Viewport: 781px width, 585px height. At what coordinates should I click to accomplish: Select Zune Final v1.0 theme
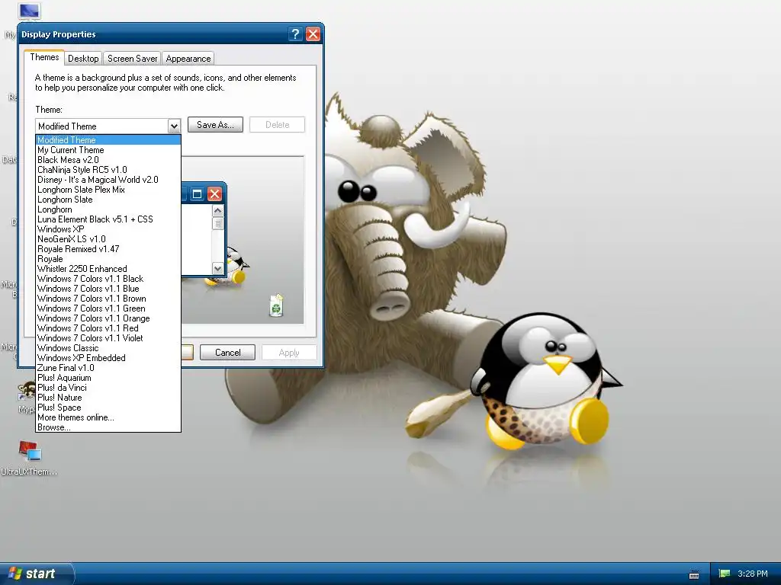pyautogui.click(x=108, y=368)
